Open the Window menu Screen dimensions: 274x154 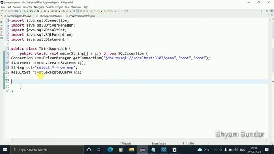click(x=76, y=7)
